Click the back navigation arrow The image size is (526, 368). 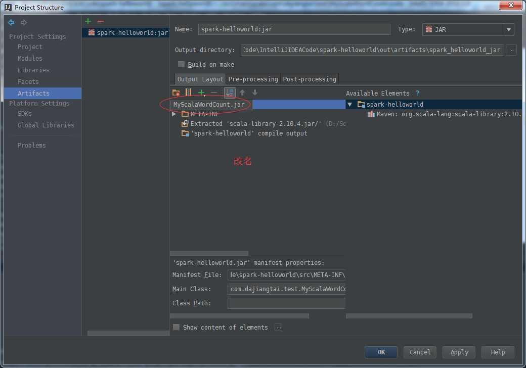click(11, 22)
